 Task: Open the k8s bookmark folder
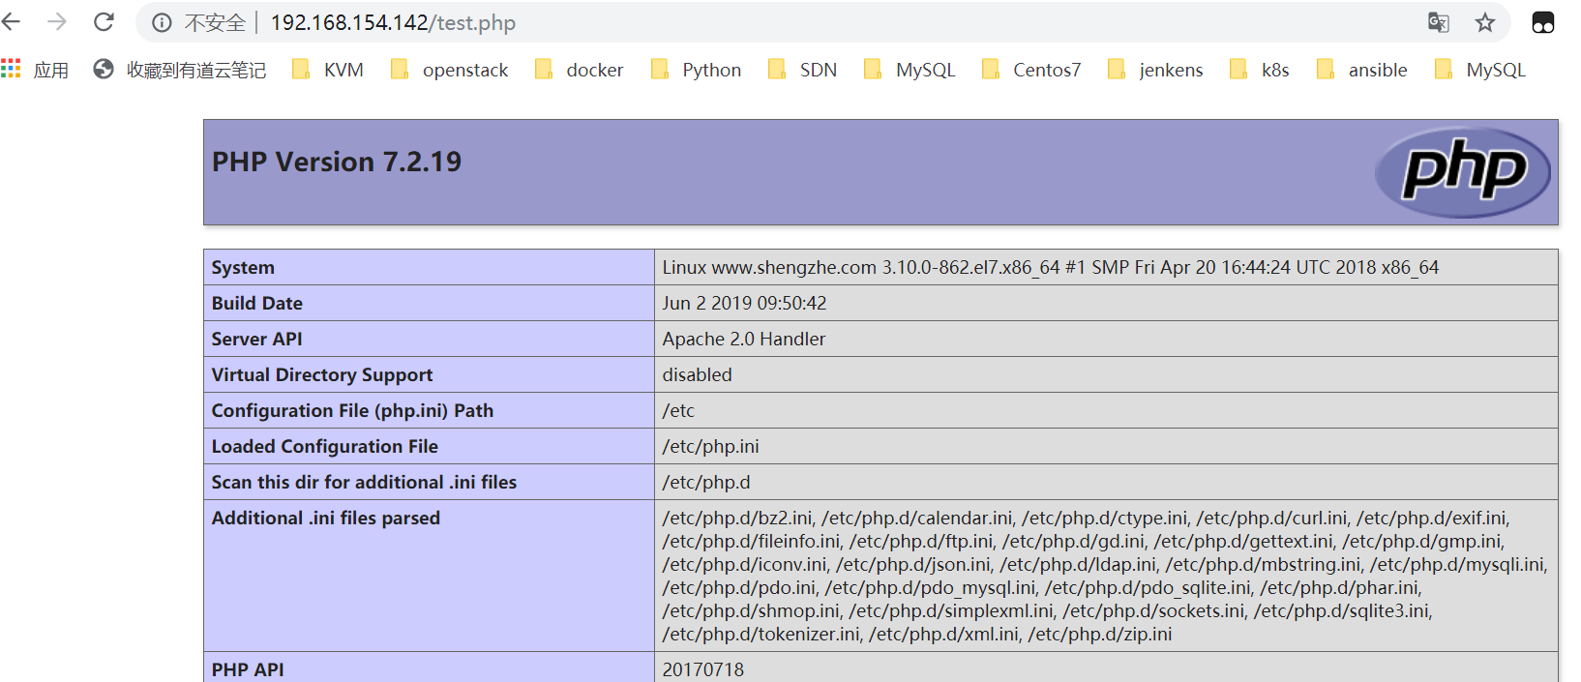point(1259,70)
